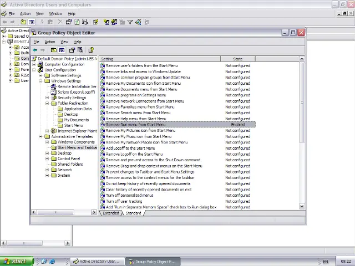Select Remove Help menu from Start Menu

[x=136, y=119]
